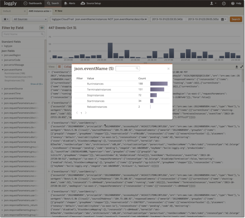
Task: Go to next page in popup
Action: click(86, 113)
